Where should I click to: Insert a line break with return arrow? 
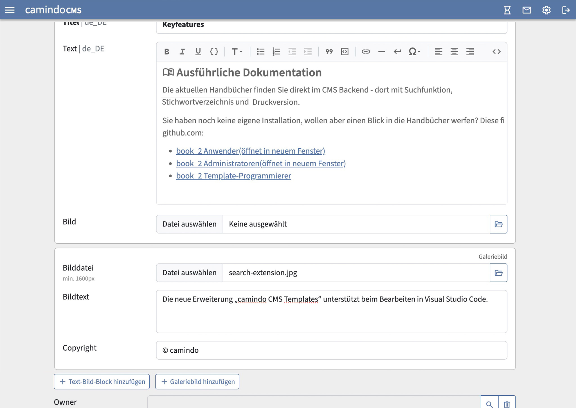click(397, 51)
